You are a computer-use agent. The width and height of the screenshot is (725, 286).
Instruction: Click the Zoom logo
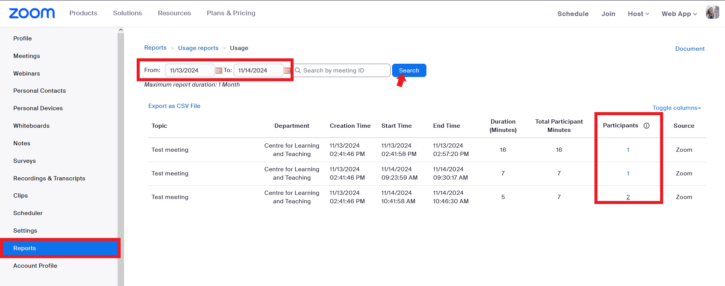point(32,13)
